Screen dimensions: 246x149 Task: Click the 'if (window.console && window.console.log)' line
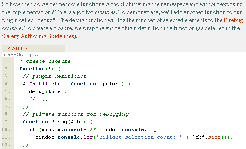pyautogui.click(x=94, y=129)
